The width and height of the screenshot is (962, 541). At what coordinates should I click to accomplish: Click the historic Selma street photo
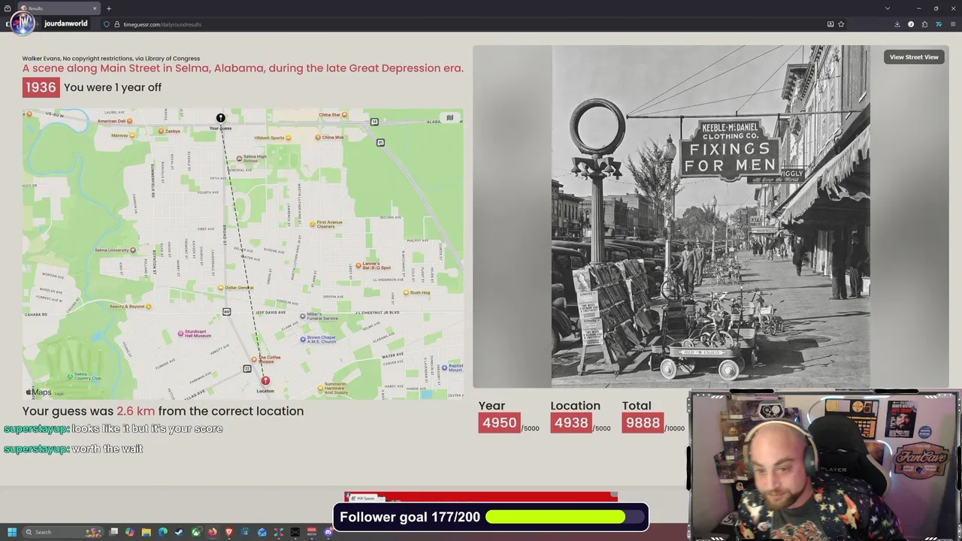point(710,216)
